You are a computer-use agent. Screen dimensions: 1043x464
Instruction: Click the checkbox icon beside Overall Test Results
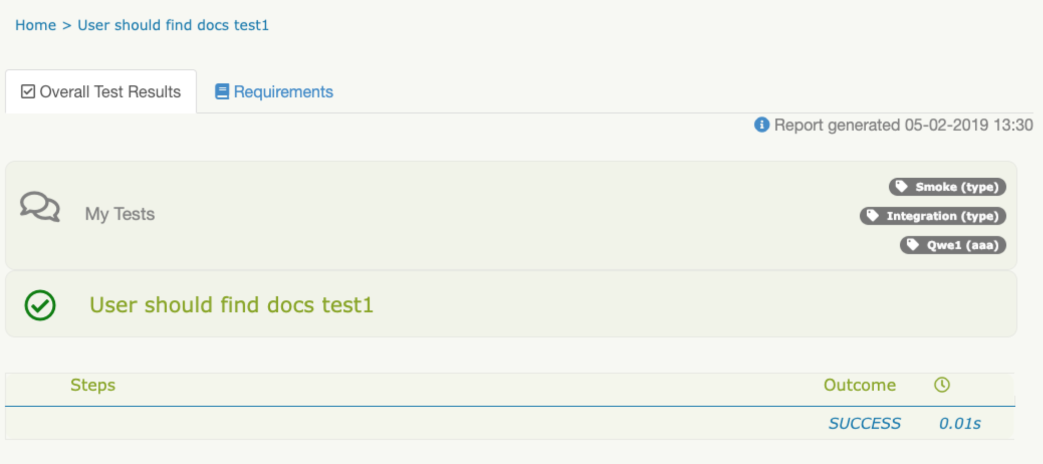[x=28, y=92]
